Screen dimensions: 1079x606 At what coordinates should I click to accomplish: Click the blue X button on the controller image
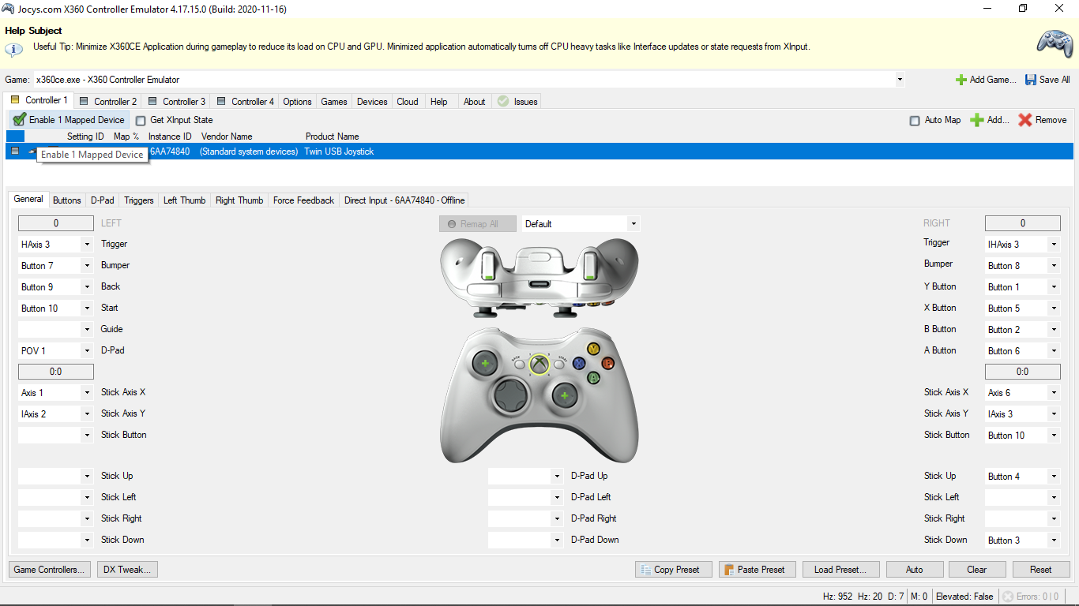pos(579,363)
